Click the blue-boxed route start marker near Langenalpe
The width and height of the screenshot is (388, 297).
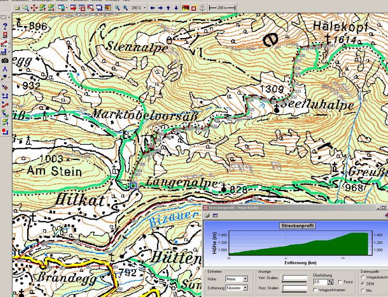pyautogui.click(x=133, y=186)
